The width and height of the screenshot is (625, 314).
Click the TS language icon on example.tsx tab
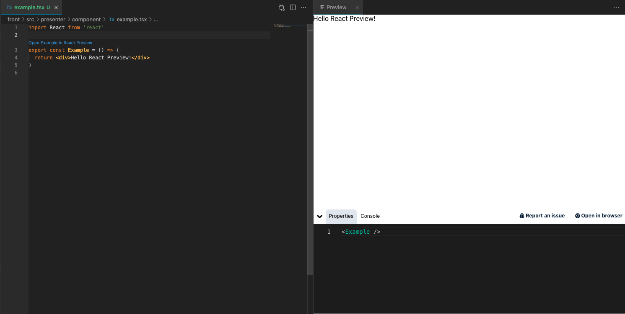[x=9, y=7]
